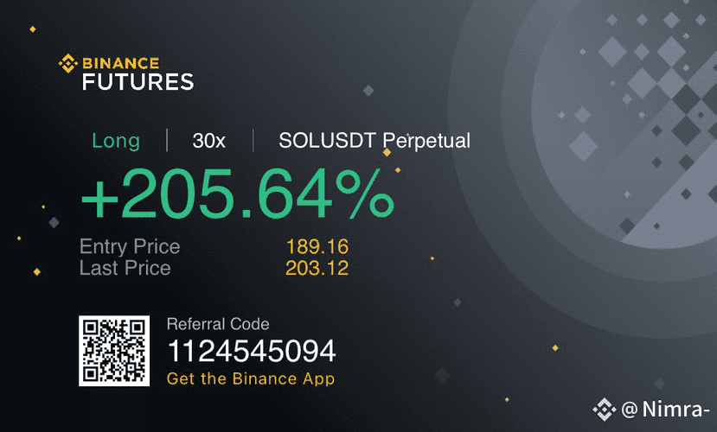Click the divider between Long and 30x
This screenshot has height=432, width=717.
(167, 140)
